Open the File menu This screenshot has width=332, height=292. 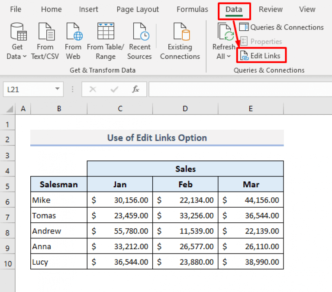pyautogui.click(x=16, y=9)
